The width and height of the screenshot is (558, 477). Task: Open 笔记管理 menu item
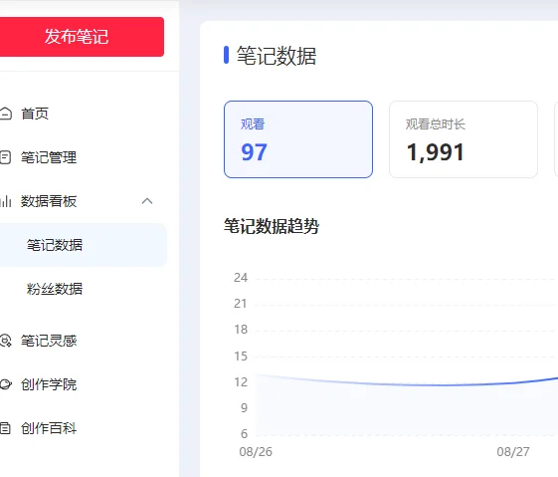[x=49, y=157]
